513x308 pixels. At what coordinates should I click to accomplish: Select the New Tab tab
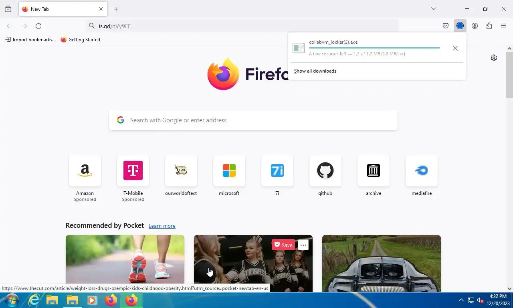pos(62,9)
